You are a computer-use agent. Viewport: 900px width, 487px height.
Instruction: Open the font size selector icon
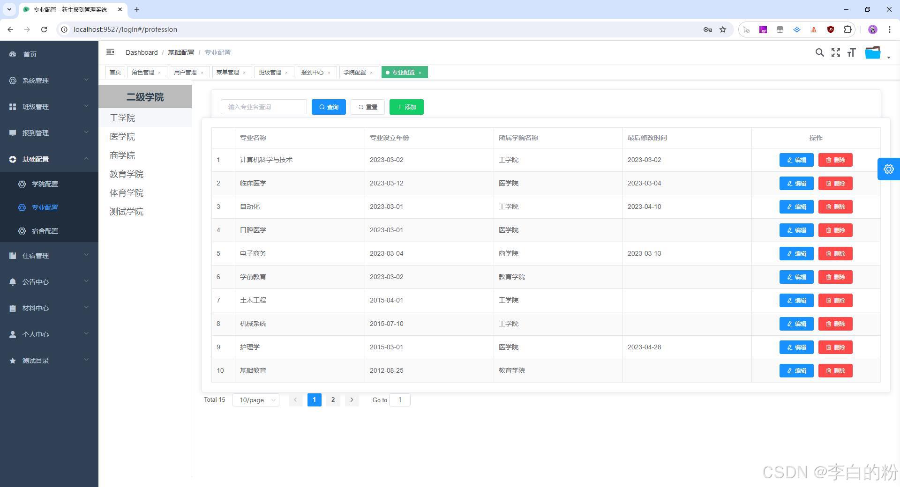coord(851,52)
